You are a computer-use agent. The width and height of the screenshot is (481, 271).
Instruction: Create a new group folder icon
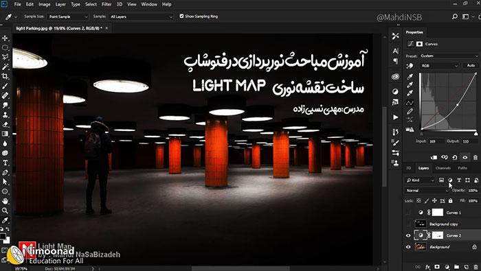(456, 267)
